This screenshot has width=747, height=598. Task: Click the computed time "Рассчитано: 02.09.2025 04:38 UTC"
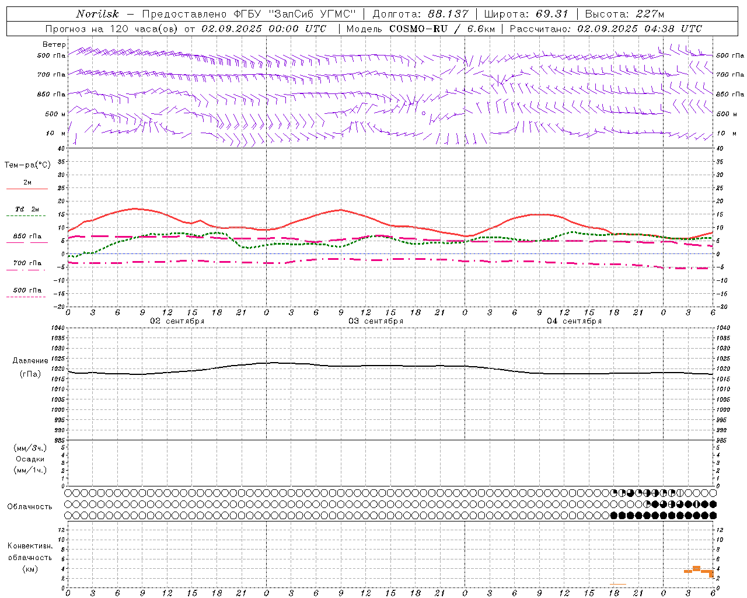point(606,29)
